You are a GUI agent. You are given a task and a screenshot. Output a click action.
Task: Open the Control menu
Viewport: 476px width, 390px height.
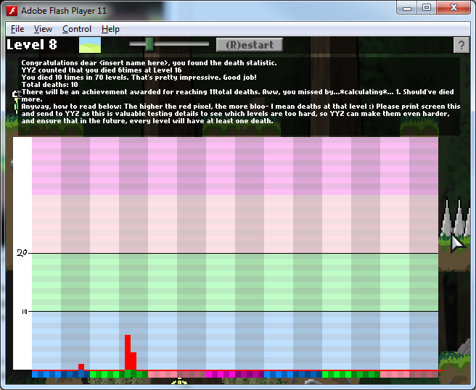point(76,29)
